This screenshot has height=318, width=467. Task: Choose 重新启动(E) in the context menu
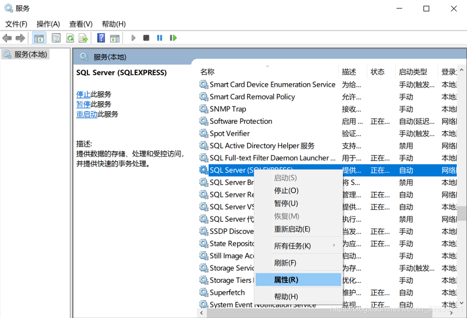tap(298, 229)
